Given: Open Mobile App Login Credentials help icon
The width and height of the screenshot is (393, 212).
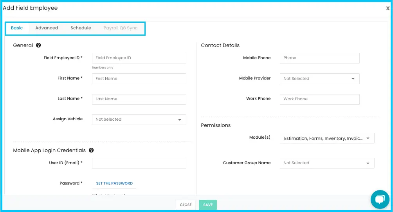Looking at the screenshot, I should point(91,150).
